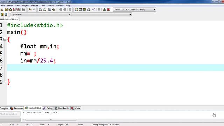
Task: Click the compile log horizontal scrollbar thumb
Action: pyautogui.click(x=51, y=120)
